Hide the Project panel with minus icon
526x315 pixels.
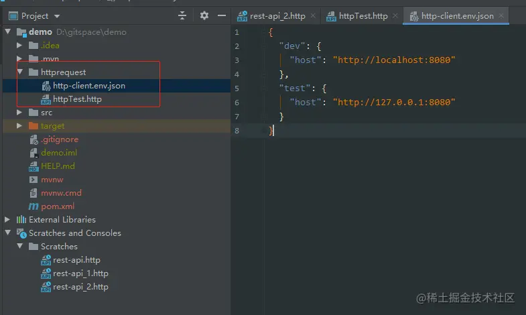click(221, 15)
